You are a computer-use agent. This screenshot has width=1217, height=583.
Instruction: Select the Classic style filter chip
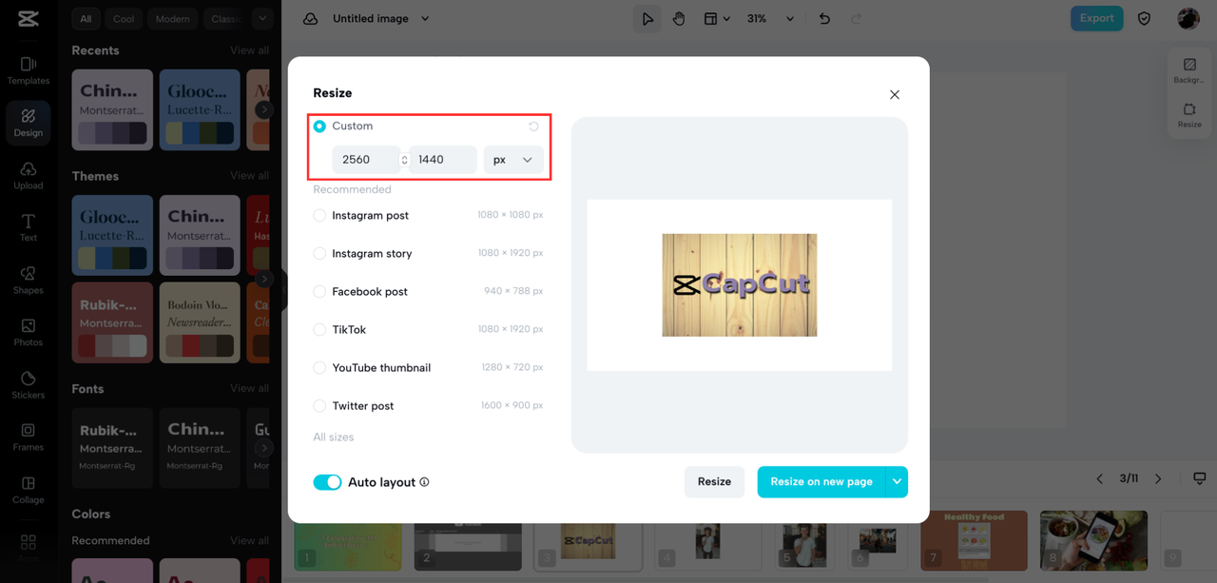pyautogui.click(x=225, y=18)
